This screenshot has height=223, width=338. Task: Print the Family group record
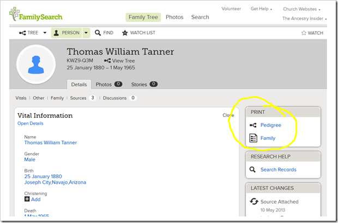(x=268, y=138)
